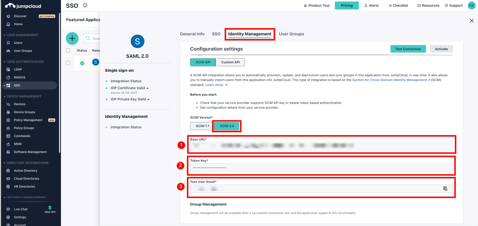Screen dimensions: 478x226
Task: Click into the Token Key field
Action: point(321,167)
